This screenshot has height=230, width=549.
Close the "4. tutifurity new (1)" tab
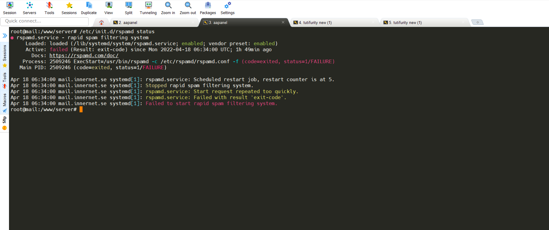coord(373,22)
